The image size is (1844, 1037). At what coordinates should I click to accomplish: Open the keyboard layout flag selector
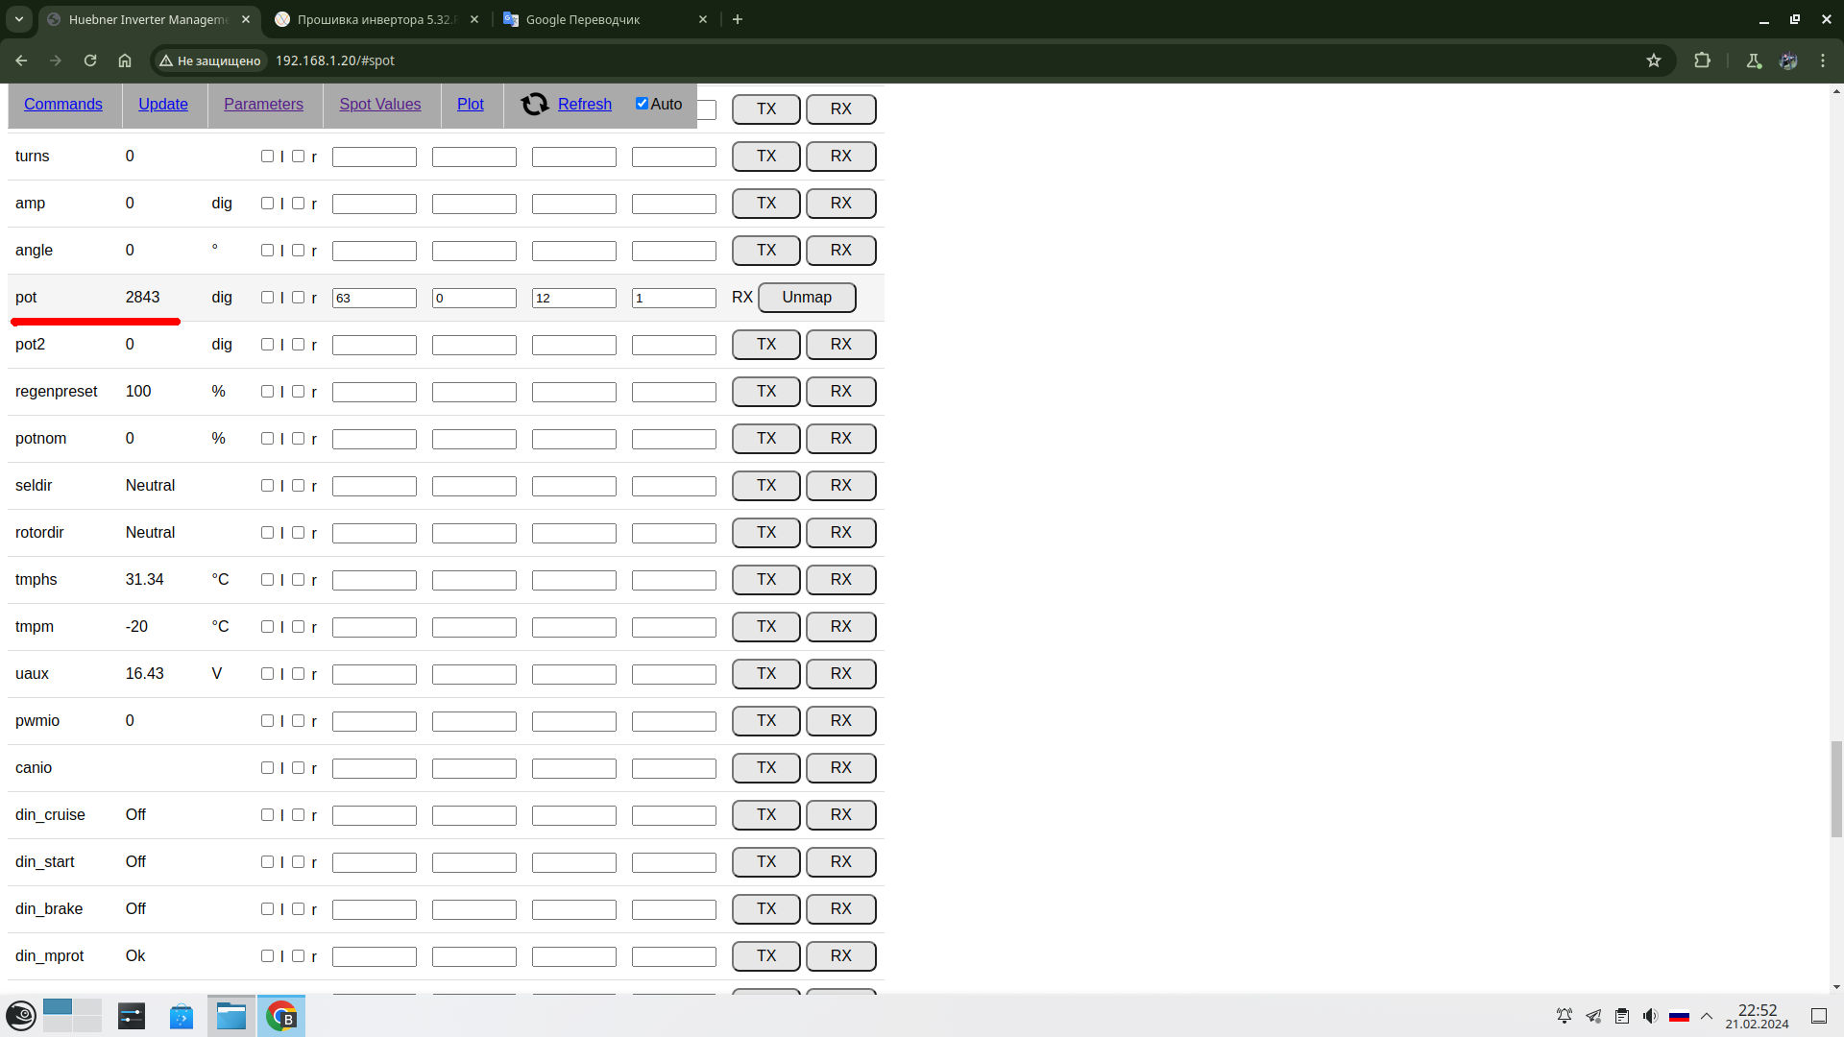pyautogui.click(x=1679, y=1016)
